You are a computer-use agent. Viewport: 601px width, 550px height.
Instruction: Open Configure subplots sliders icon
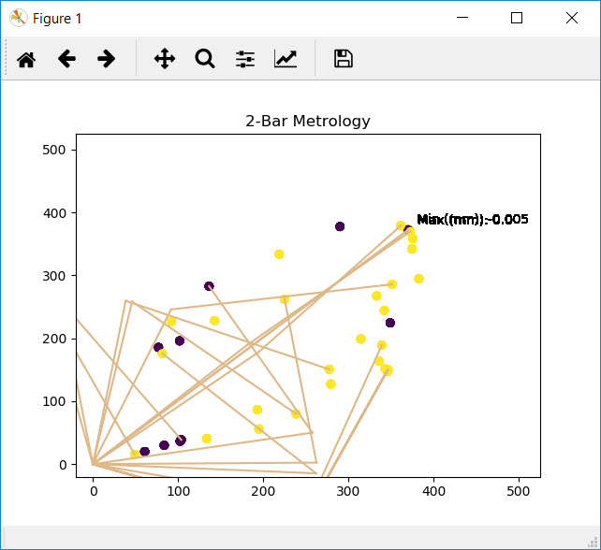(245, 59)
